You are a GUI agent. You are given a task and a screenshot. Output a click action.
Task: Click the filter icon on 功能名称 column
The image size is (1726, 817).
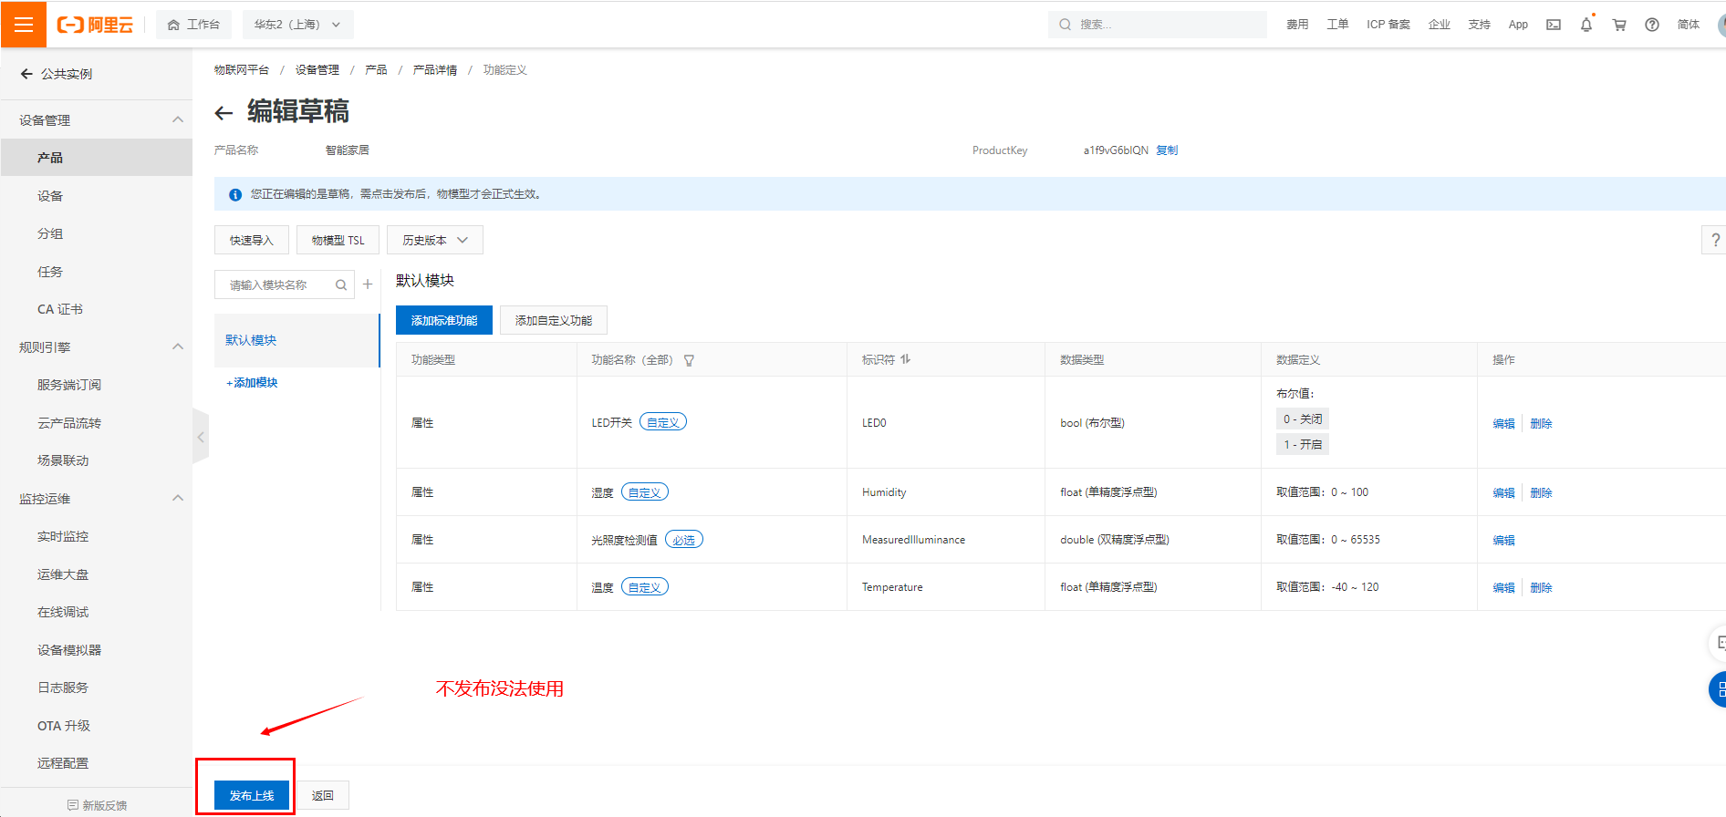(x=690, y=360)
